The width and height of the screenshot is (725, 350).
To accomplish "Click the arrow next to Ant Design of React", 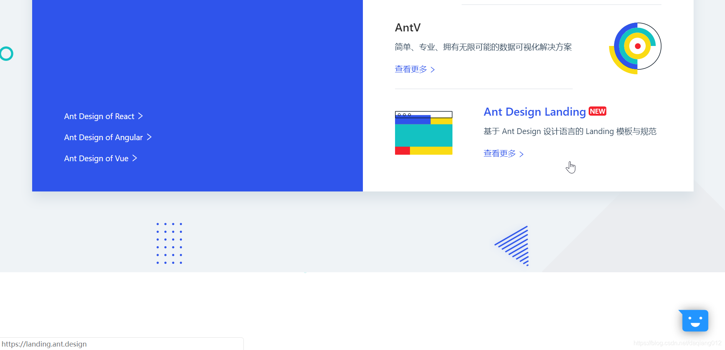I will (140, 116).
